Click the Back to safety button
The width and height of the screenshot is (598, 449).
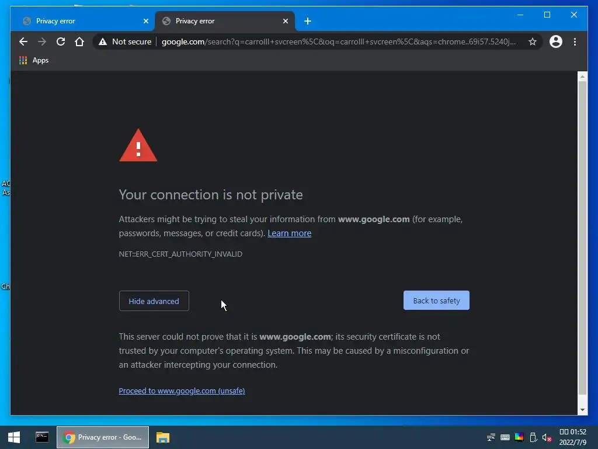[x=436, y=301]
